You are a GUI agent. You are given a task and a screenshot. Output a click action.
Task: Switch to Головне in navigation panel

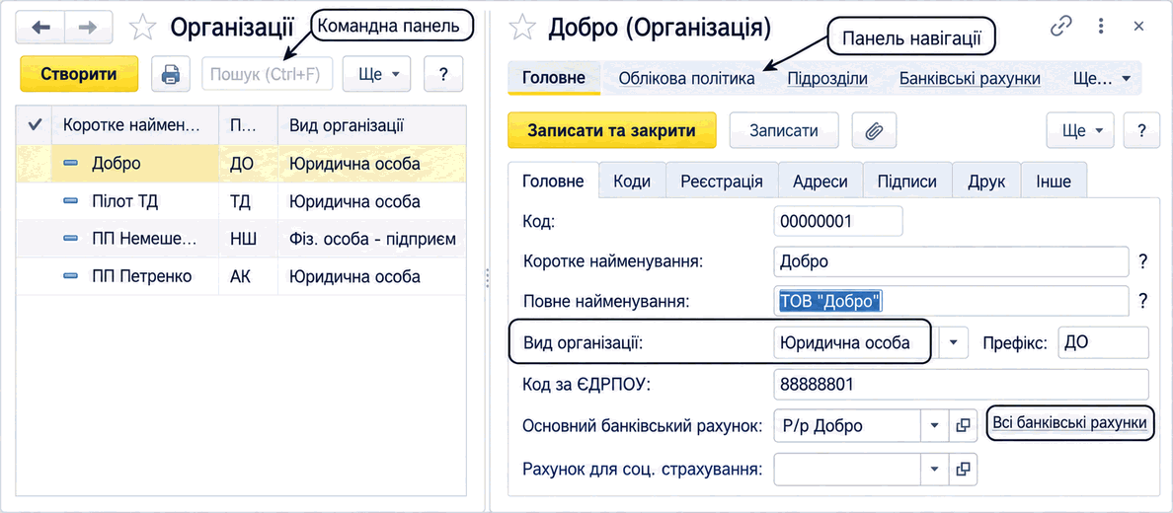point(554,78)
